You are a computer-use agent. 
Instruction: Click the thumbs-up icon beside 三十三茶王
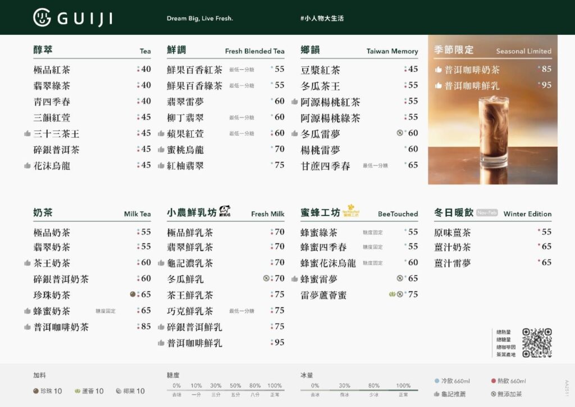pyautogui.click(x=27, y=134)
